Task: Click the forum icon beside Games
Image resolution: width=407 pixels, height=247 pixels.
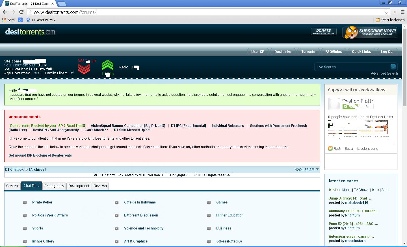Action: point(209,202)
